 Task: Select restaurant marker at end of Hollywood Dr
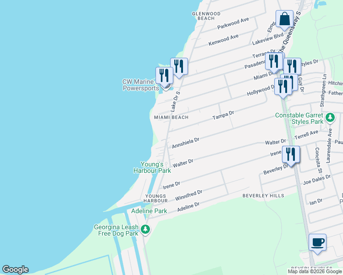[283, 88]
